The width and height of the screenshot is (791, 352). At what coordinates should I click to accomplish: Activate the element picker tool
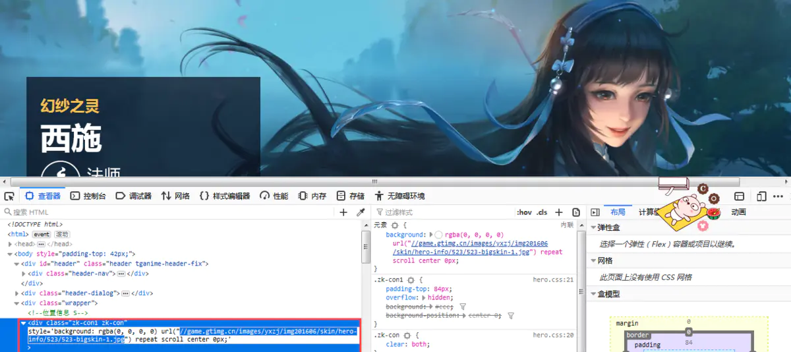[x=9, y=196]
